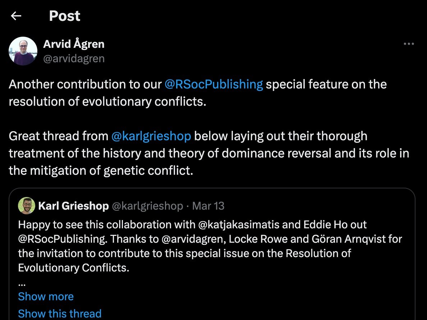Viewport: 427px width, 320px height.
Task: Open Show this thread link
Action: click(x=60, y=314)
